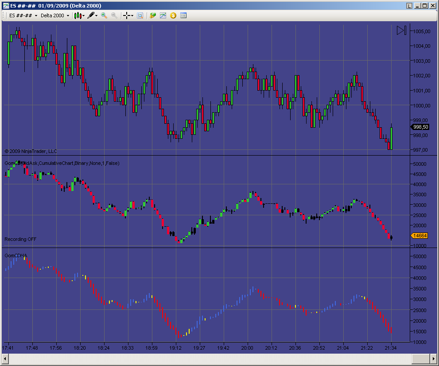Viewport: 439px width, 366px height.
Task: Open the ES ##-## instrument dropdown
Action: [23, 15]
